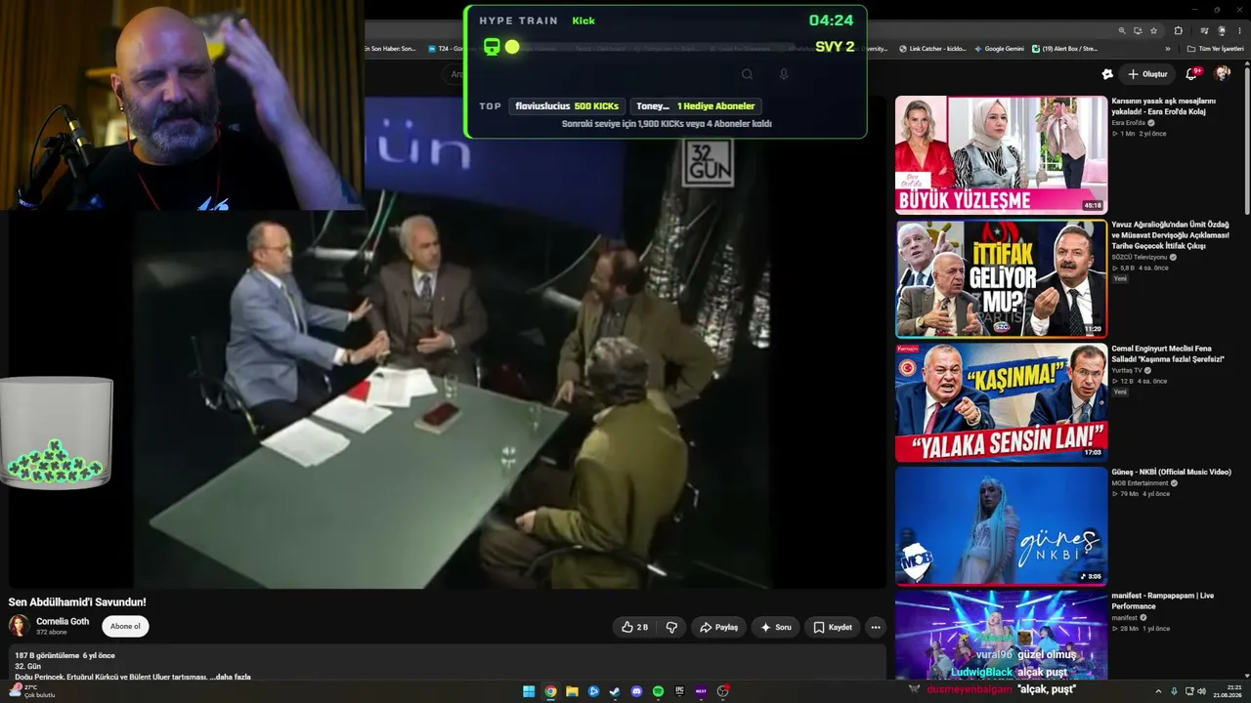
Task: Start voice search with the microphone
Action: tap(784, 74)
